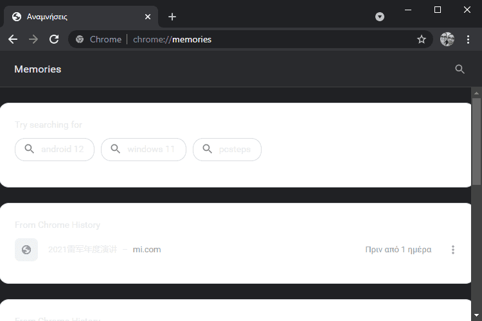Screen dimensions: 482x321
Task: Click the From Chrome History heading above mi.com
Action: tap(57, 225)
